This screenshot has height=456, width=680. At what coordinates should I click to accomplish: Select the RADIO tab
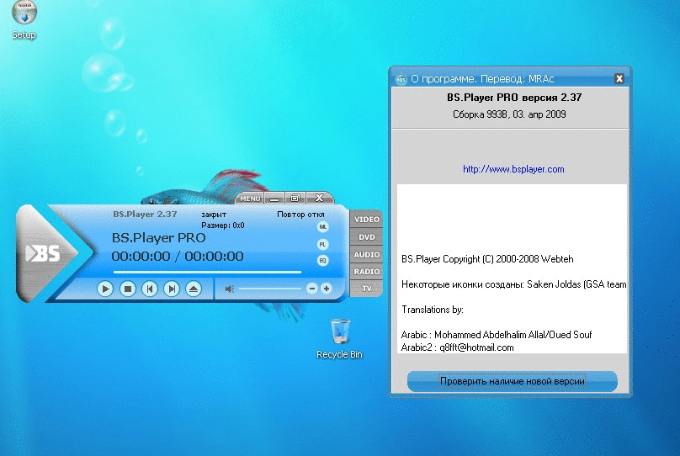pos(366,272)
